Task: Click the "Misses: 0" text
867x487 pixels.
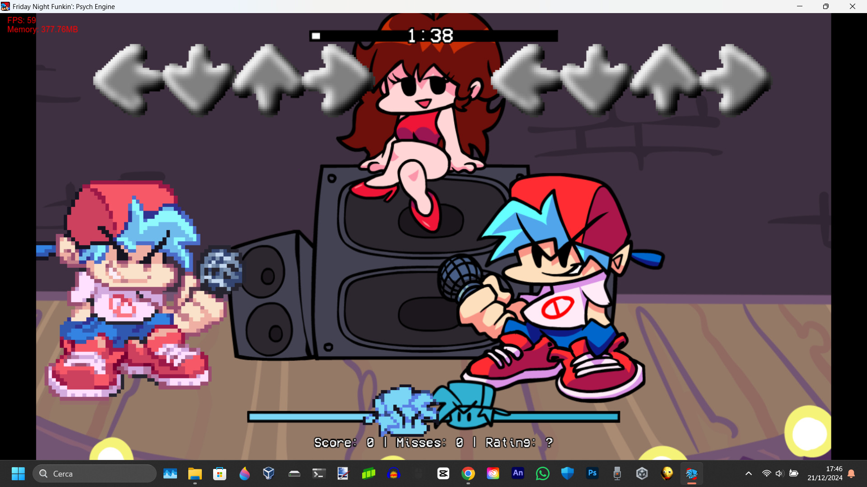Action: pos(430,443)
